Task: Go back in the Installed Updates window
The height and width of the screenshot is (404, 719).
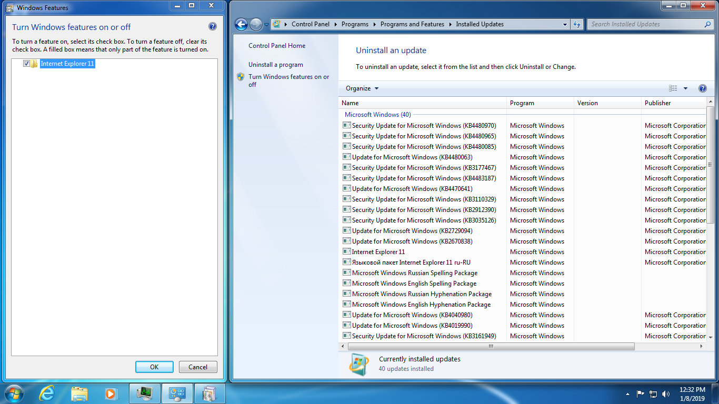Action: (241, 24)
